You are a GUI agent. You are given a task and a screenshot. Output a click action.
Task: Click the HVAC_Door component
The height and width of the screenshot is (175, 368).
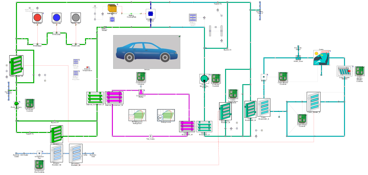[x=298, y=58]
